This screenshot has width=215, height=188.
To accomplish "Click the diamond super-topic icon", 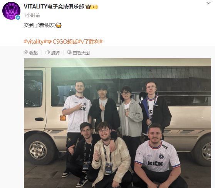I will 49,42.
